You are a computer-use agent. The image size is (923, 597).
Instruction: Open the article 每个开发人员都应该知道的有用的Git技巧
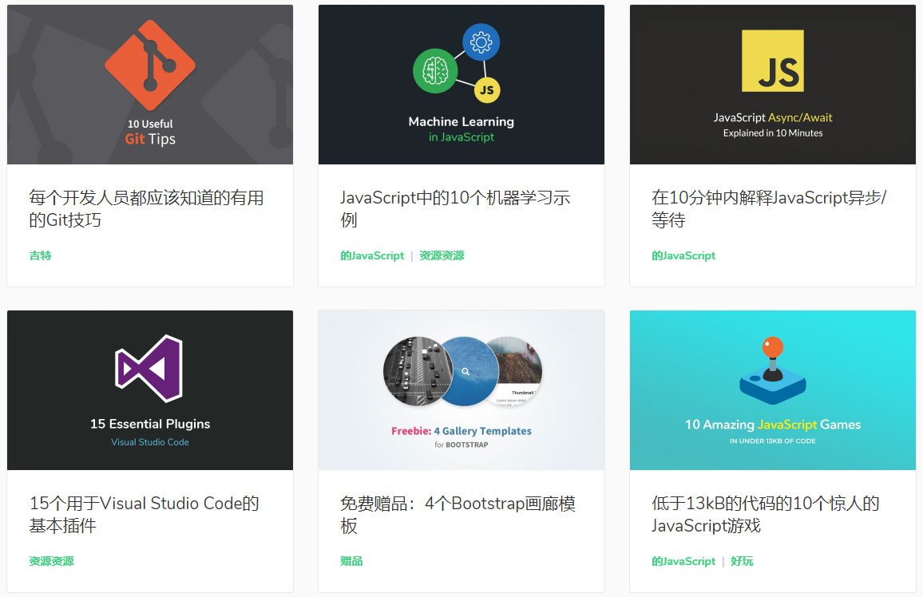click(x=146, y=209)
